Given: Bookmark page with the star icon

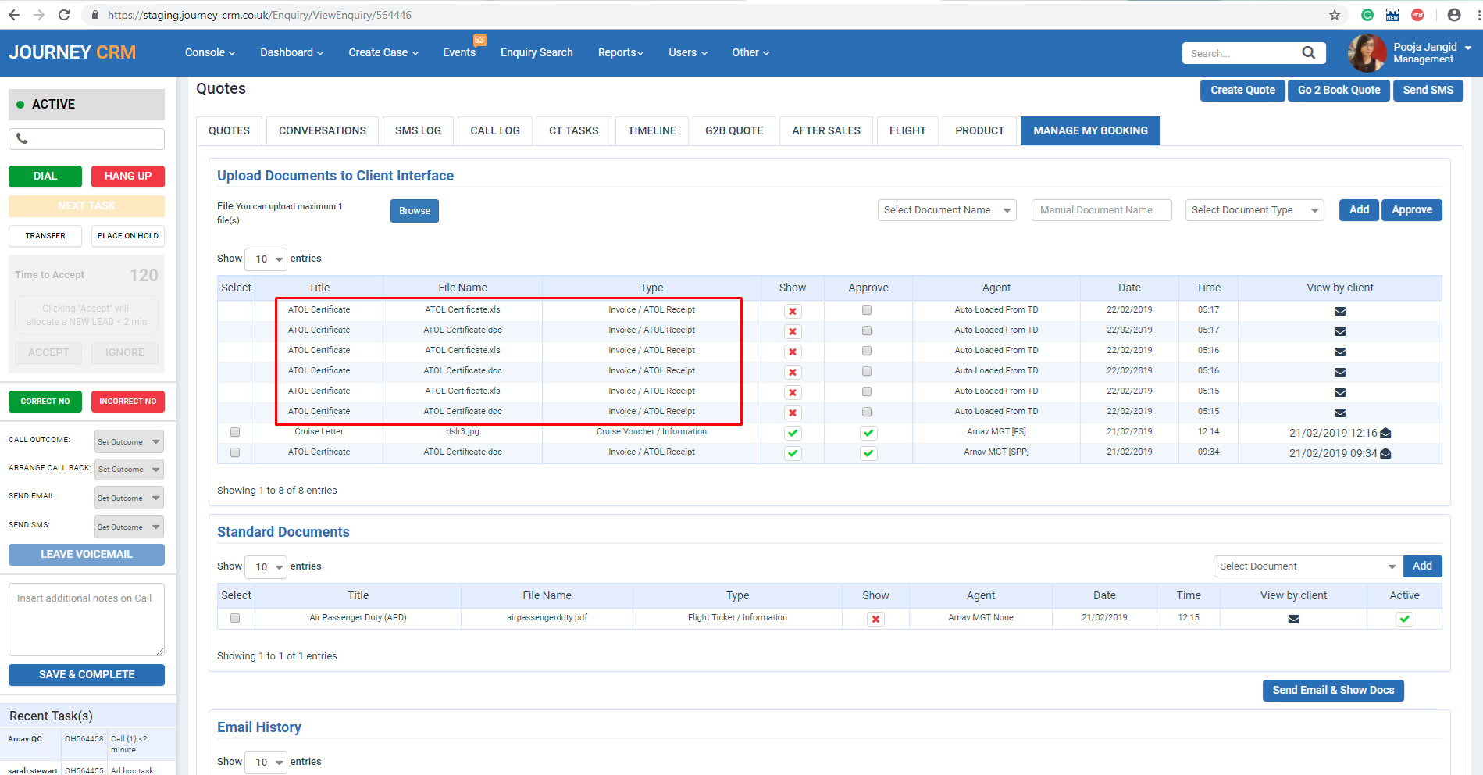Looking at the screenshot, I should (1334, 15).
